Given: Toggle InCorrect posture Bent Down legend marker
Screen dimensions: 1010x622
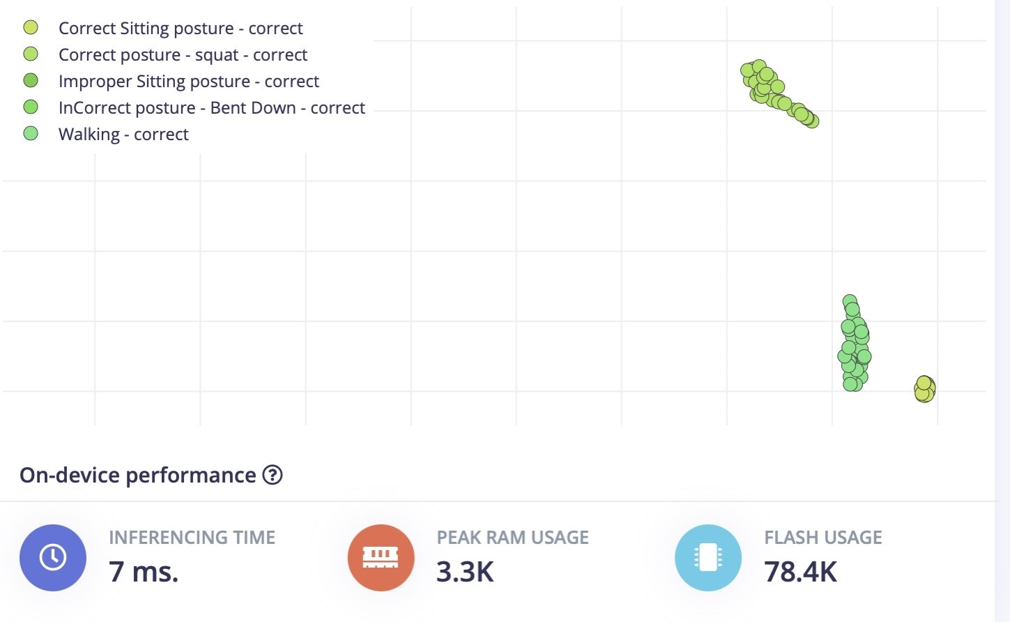Looking at the screenshot, I should click(x=31, y=107).
